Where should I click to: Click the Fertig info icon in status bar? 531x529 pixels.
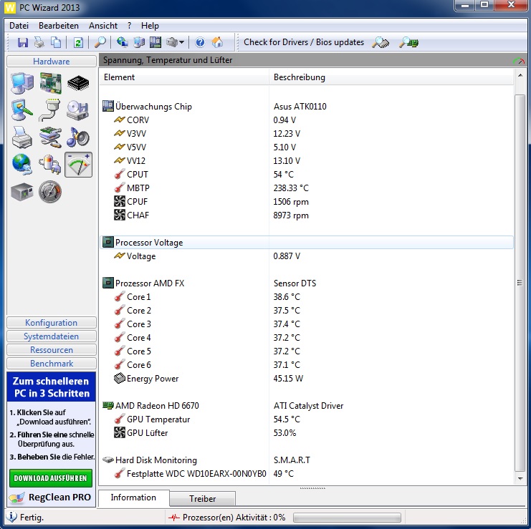click(11, 517)
